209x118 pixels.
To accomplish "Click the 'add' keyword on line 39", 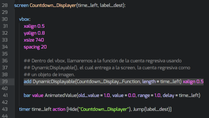I will [27, 82].
